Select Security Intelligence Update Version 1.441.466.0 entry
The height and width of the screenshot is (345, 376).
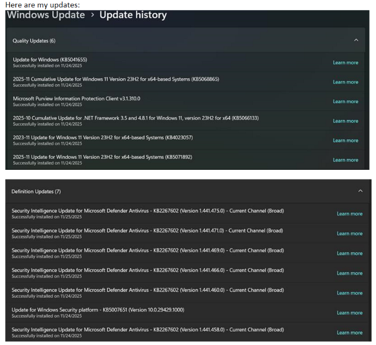(x=187, y=273)
